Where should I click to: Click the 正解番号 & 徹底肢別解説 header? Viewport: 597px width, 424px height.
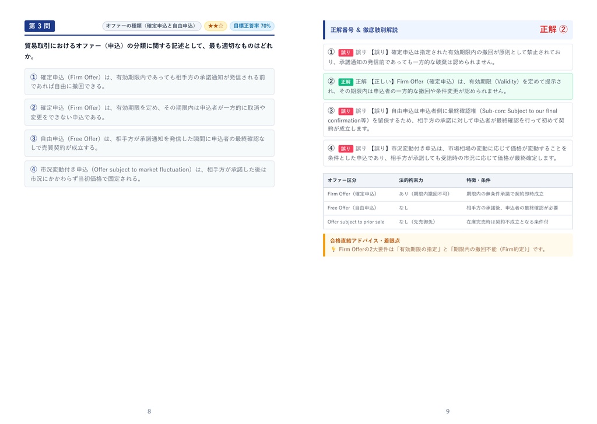pos(364,30)
